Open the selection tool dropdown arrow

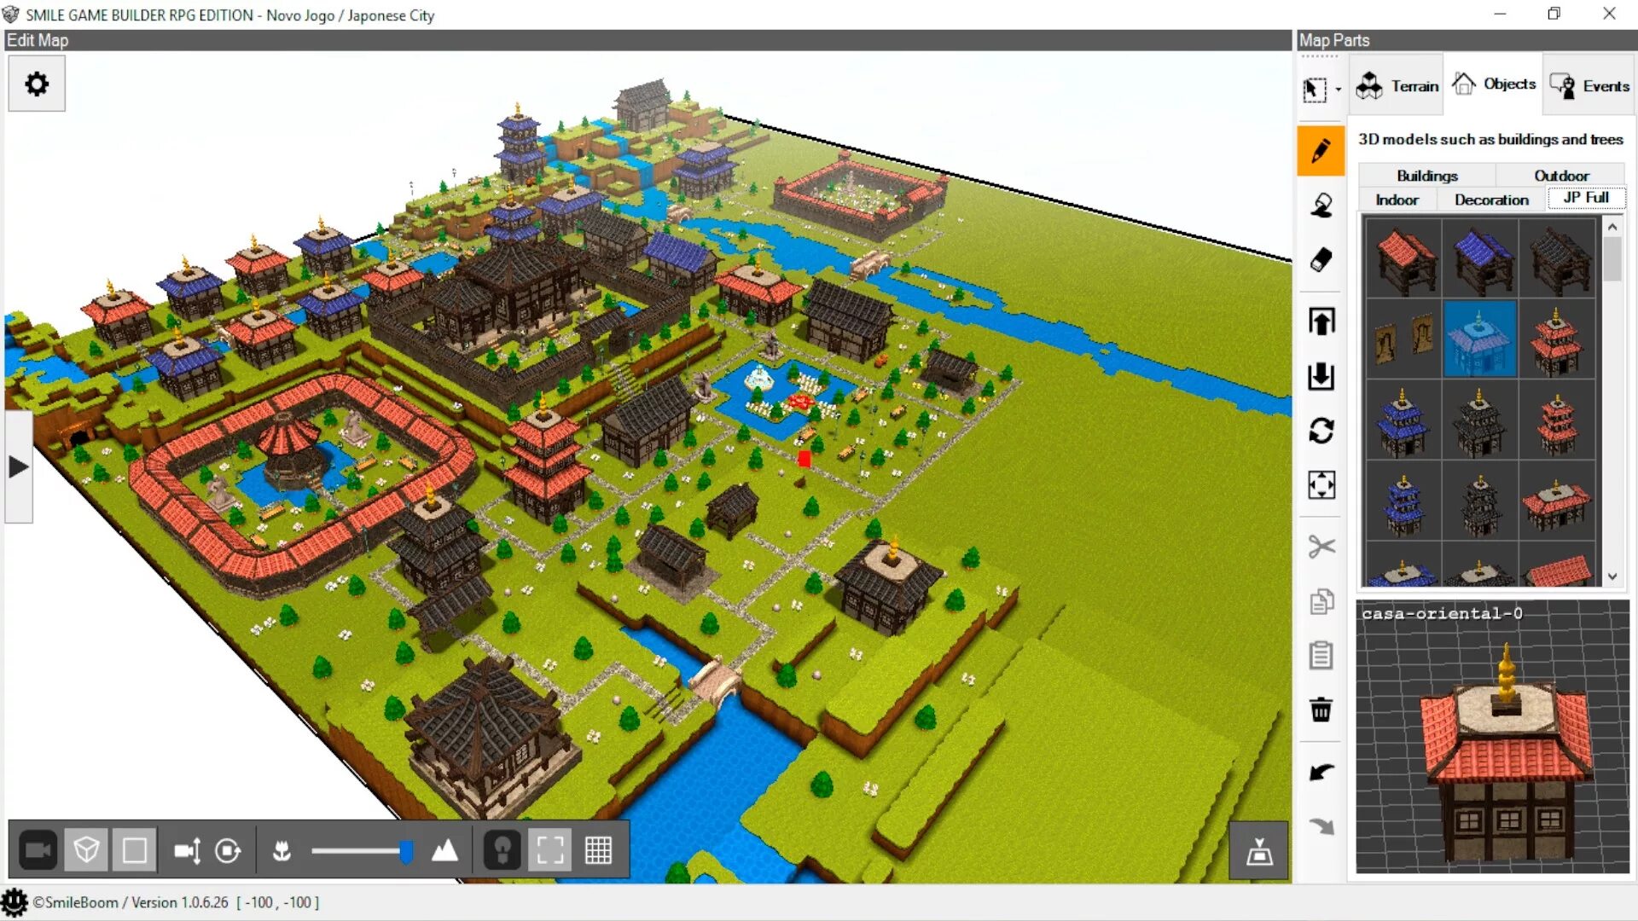coord(1338,90)
